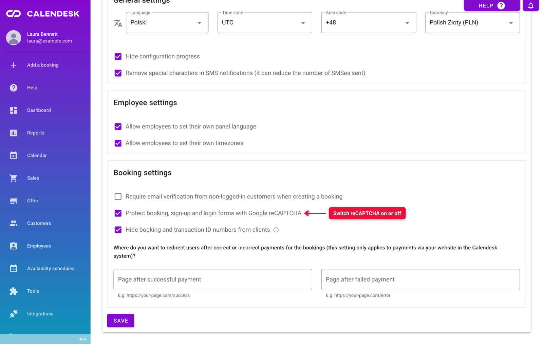Viewport: 543px width, 344px height.
Task: Click the Availability schedules icon
Action: pos(14,268)
